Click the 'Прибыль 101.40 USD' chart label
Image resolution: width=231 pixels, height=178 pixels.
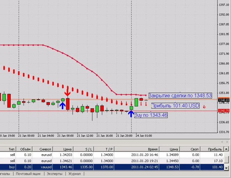coord(176,106)
